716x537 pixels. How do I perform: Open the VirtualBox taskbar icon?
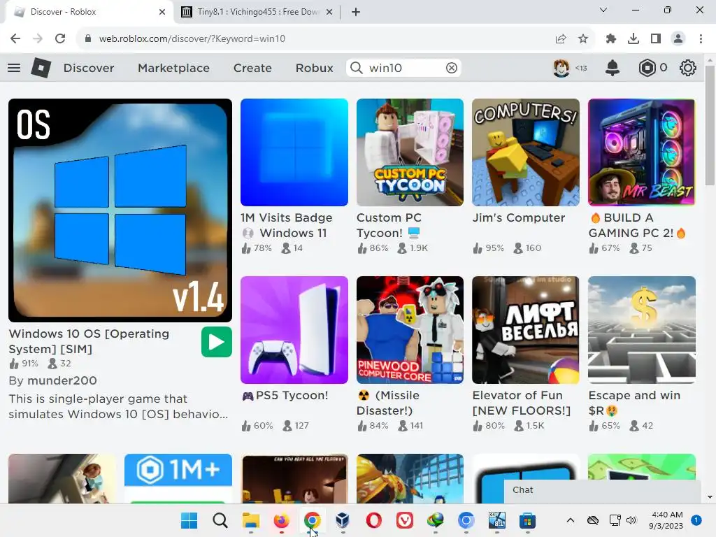343,520
